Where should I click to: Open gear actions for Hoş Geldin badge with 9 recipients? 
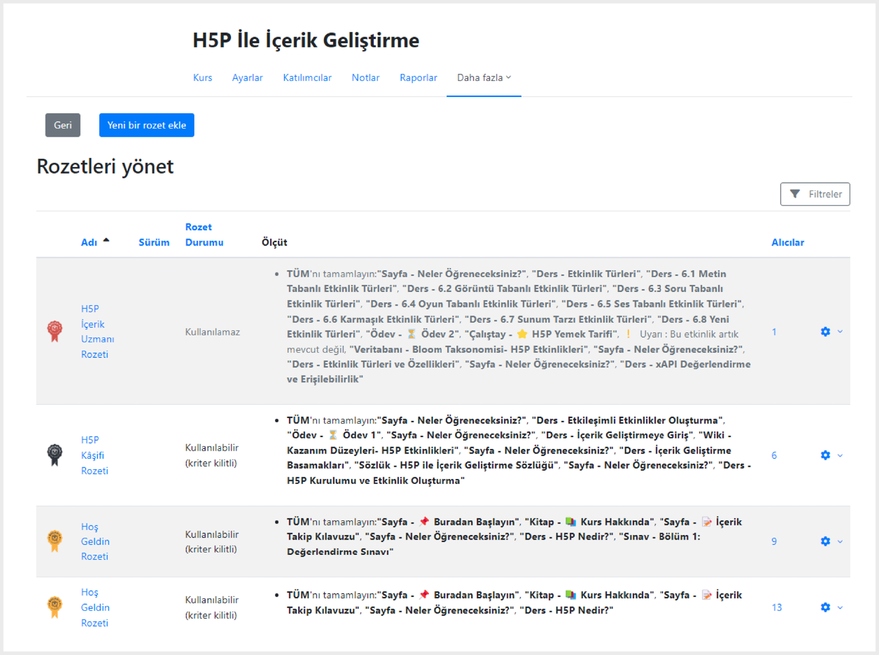825,541
